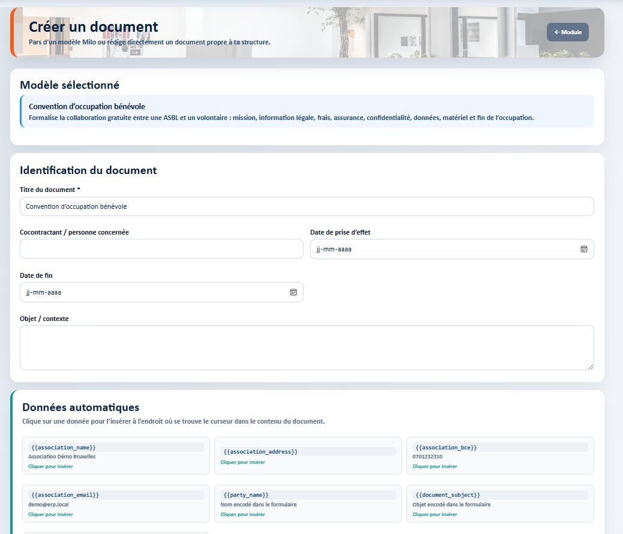Grab the Objet / contexte resize handle
623x534 pixels.
(x=591, y=367)
